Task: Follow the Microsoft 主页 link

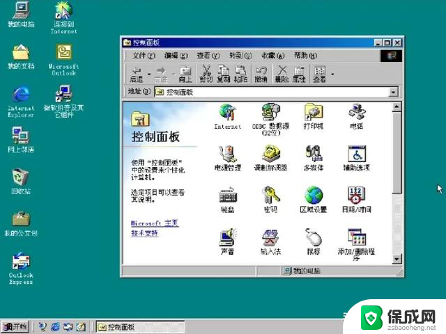Action: [155, 223]
